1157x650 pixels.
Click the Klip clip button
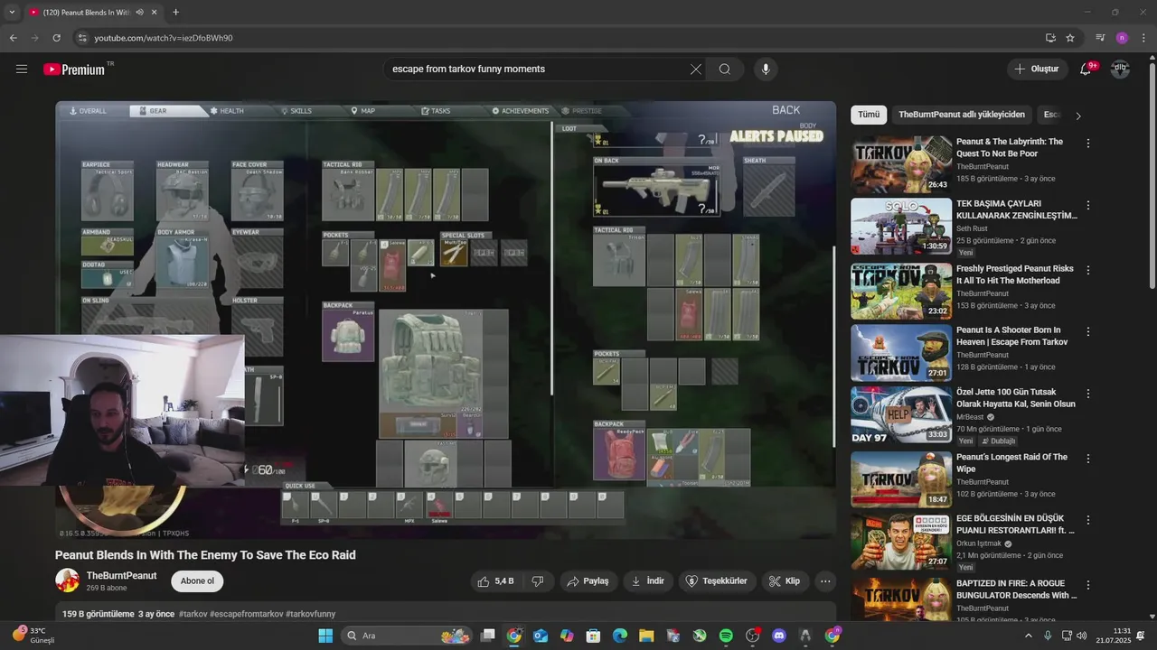[x=784, y=581]
